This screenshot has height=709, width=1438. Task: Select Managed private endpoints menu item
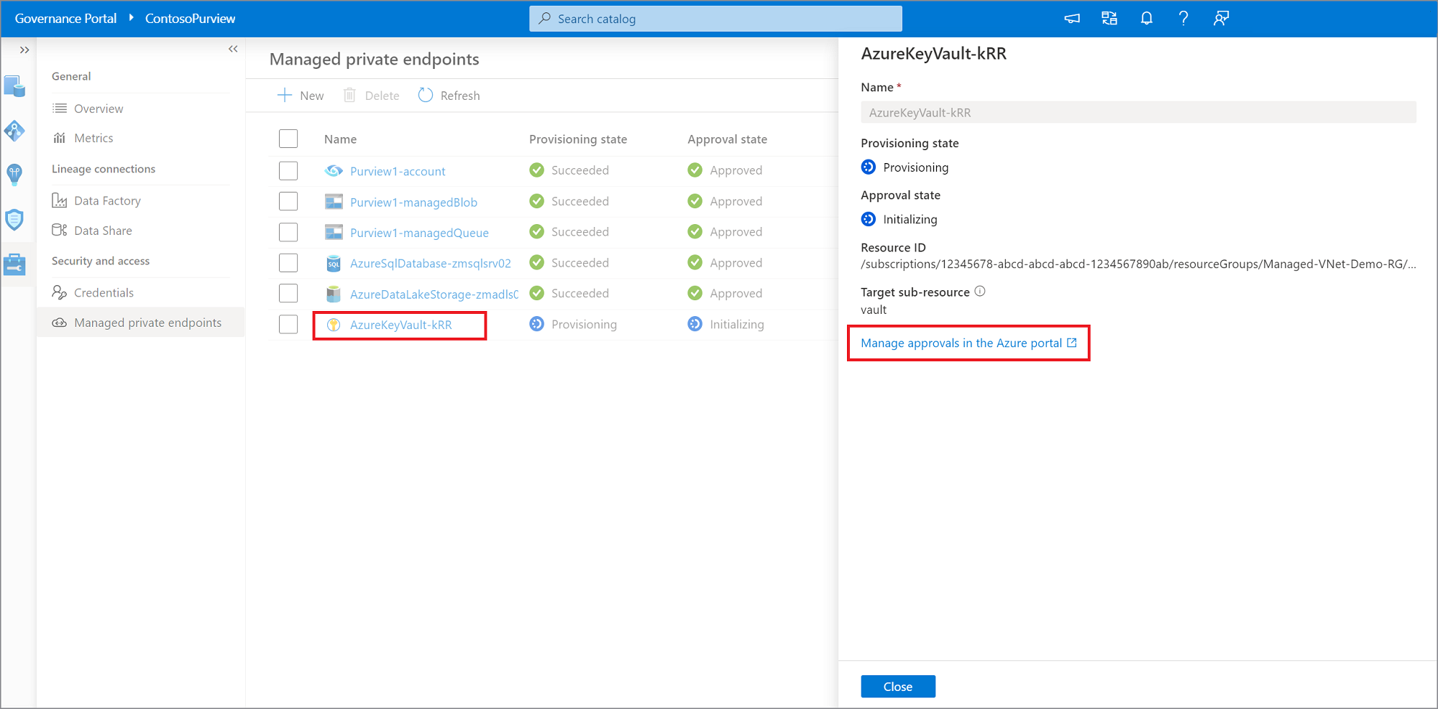[140, 323]
